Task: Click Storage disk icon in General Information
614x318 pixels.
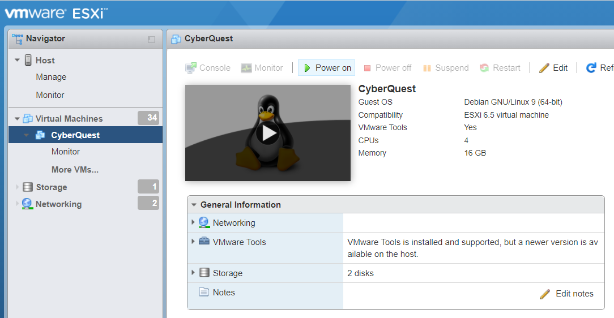Action: [x=204, y=272]
